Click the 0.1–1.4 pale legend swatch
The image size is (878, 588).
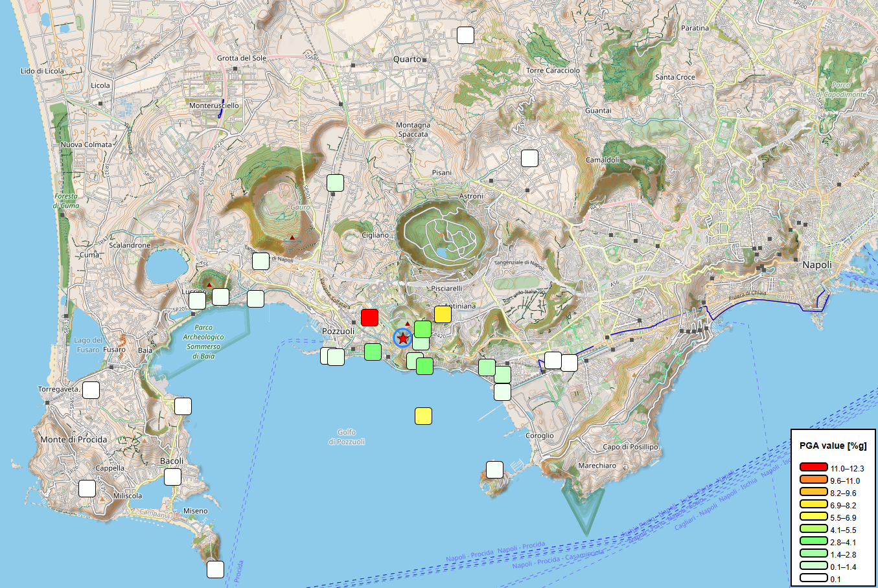tap(814, 566)
